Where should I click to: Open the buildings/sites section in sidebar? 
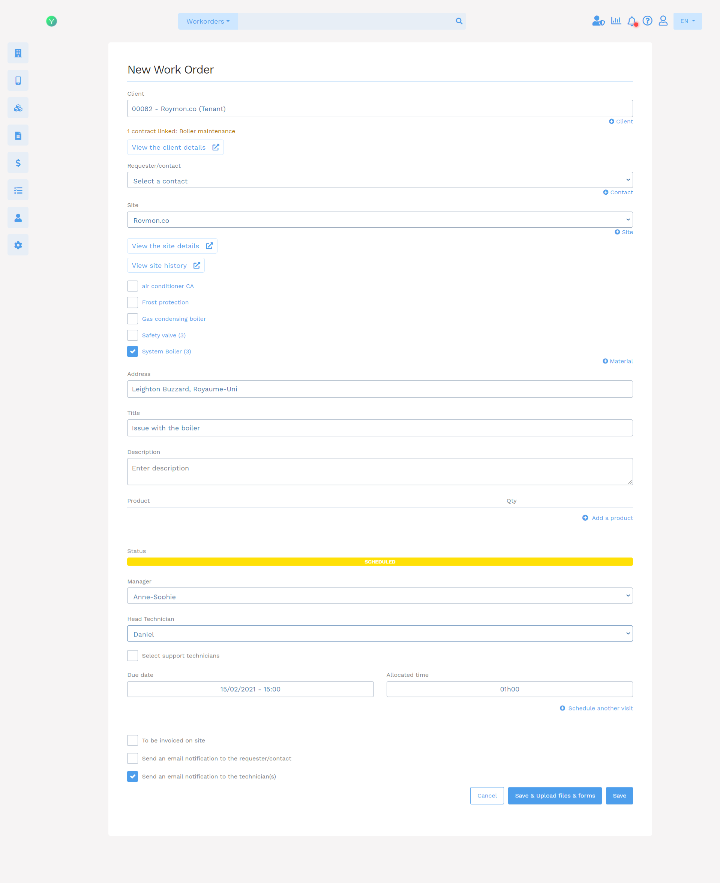pyautogui.click(x=18, y=53)
